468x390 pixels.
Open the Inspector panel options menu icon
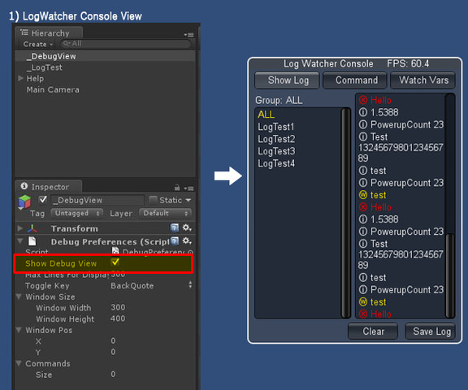click(188, 188)
